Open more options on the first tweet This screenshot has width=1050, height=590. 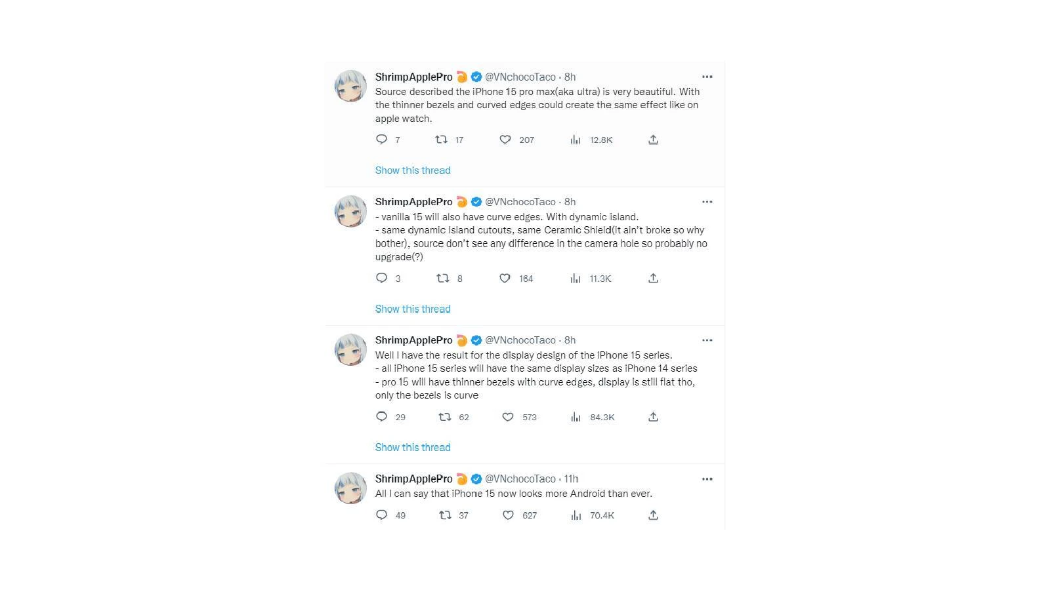click(707, 77)
